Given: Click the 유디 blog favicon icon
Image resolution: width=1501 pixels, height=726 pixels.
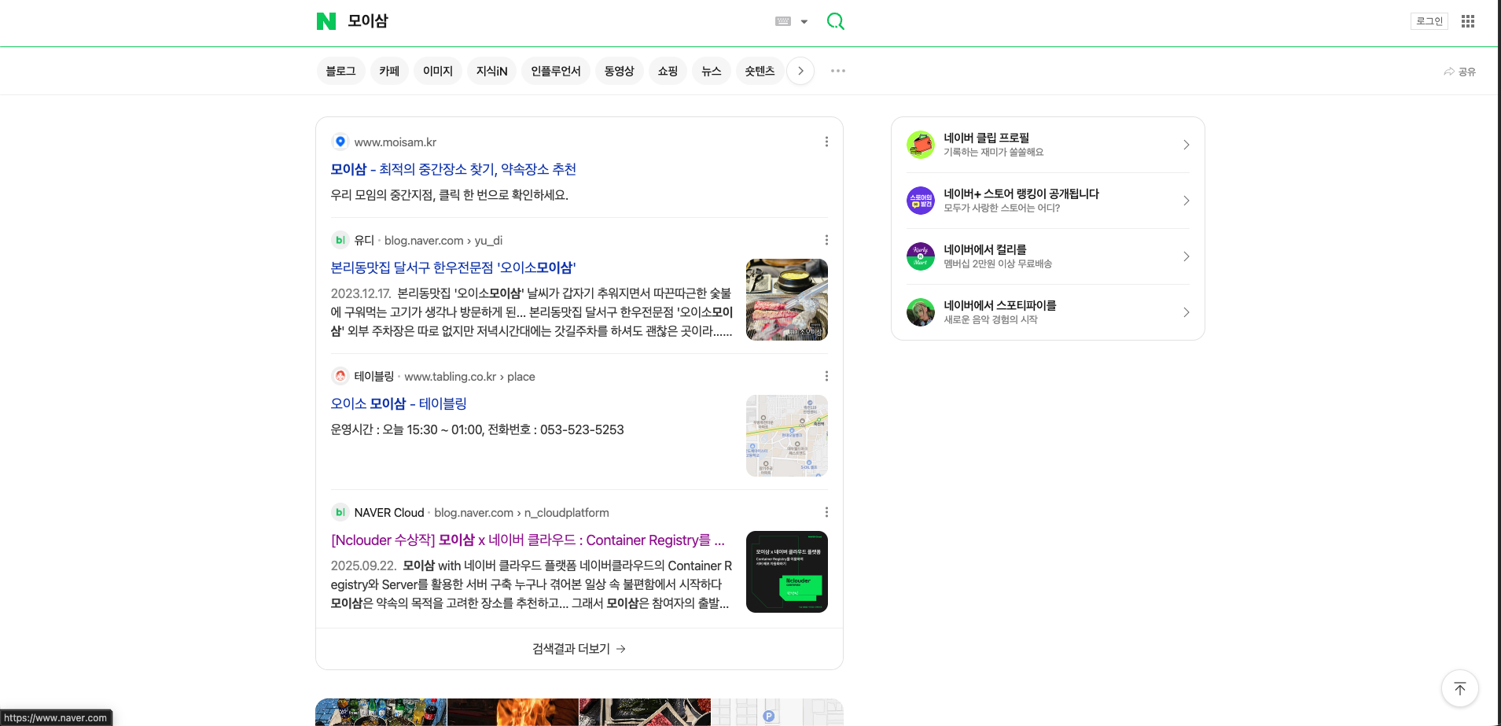Looking at the screenshot, I should coord(340,240).
